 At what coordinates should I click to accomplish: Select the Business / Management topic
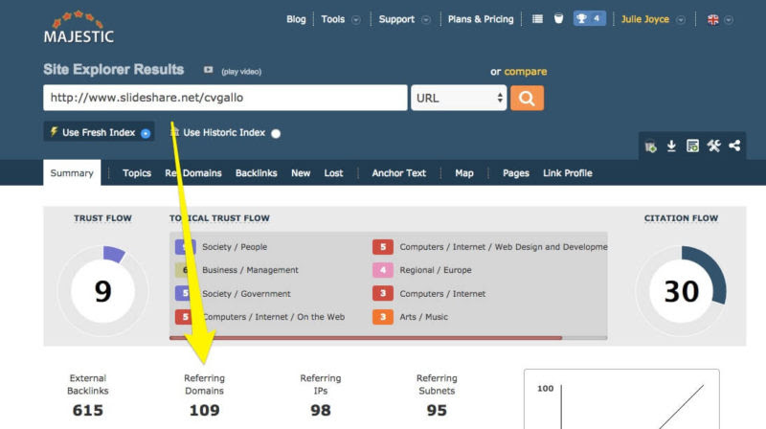(x=250, y=270)
